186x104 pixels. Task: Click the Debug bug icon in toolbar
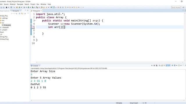(x=24, y=7)
